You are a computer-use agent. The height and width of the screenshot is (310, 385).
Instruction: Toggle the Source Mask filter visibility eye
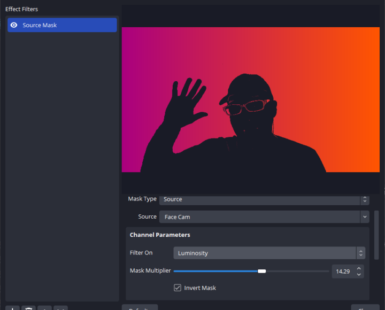pyautogui.click(x=14, y=25)
